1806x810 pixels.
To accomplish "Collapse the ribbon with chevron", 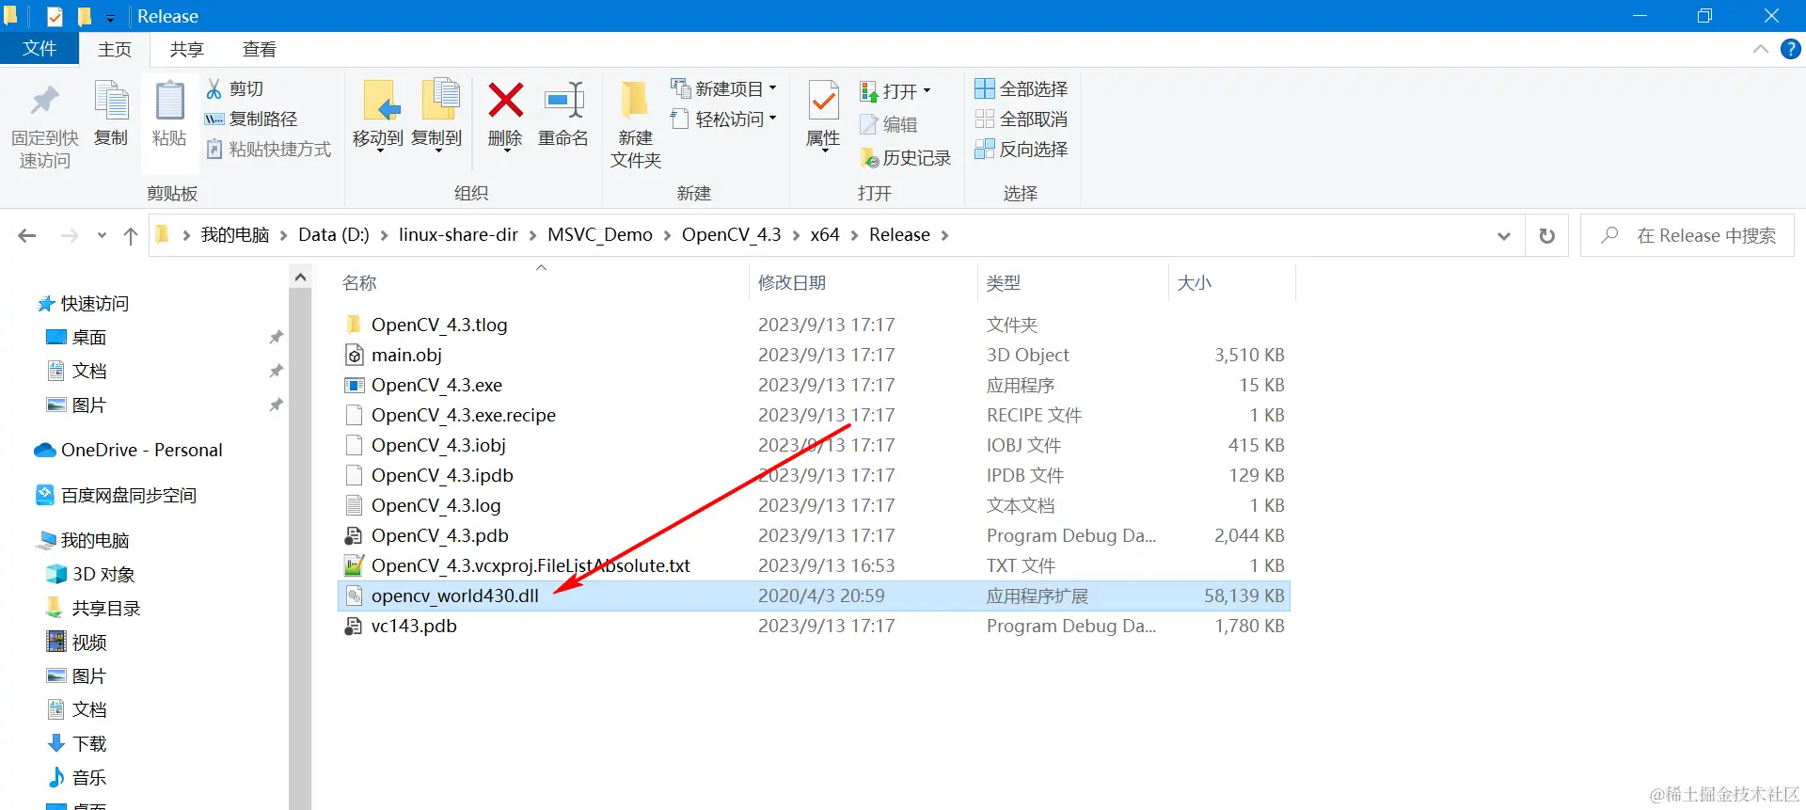I will [1761, 49].
